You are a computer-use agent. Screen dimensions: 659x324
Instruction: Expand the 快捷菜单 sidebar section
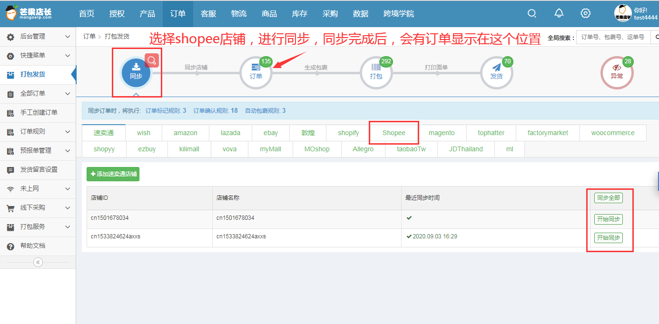pos(38,56)
